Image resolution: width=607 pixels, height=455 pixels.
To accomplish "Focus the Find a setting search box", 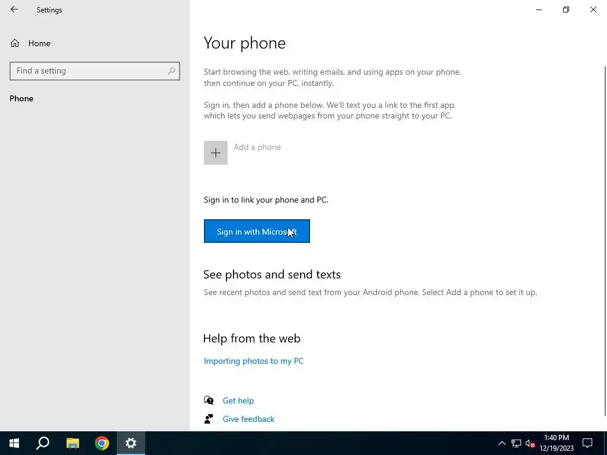I will [95, 71].
